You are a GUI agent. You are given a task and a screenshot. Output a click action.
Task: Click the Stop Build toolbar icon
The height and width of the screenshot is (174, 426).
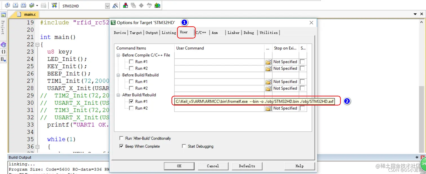[x=43, y=5]
